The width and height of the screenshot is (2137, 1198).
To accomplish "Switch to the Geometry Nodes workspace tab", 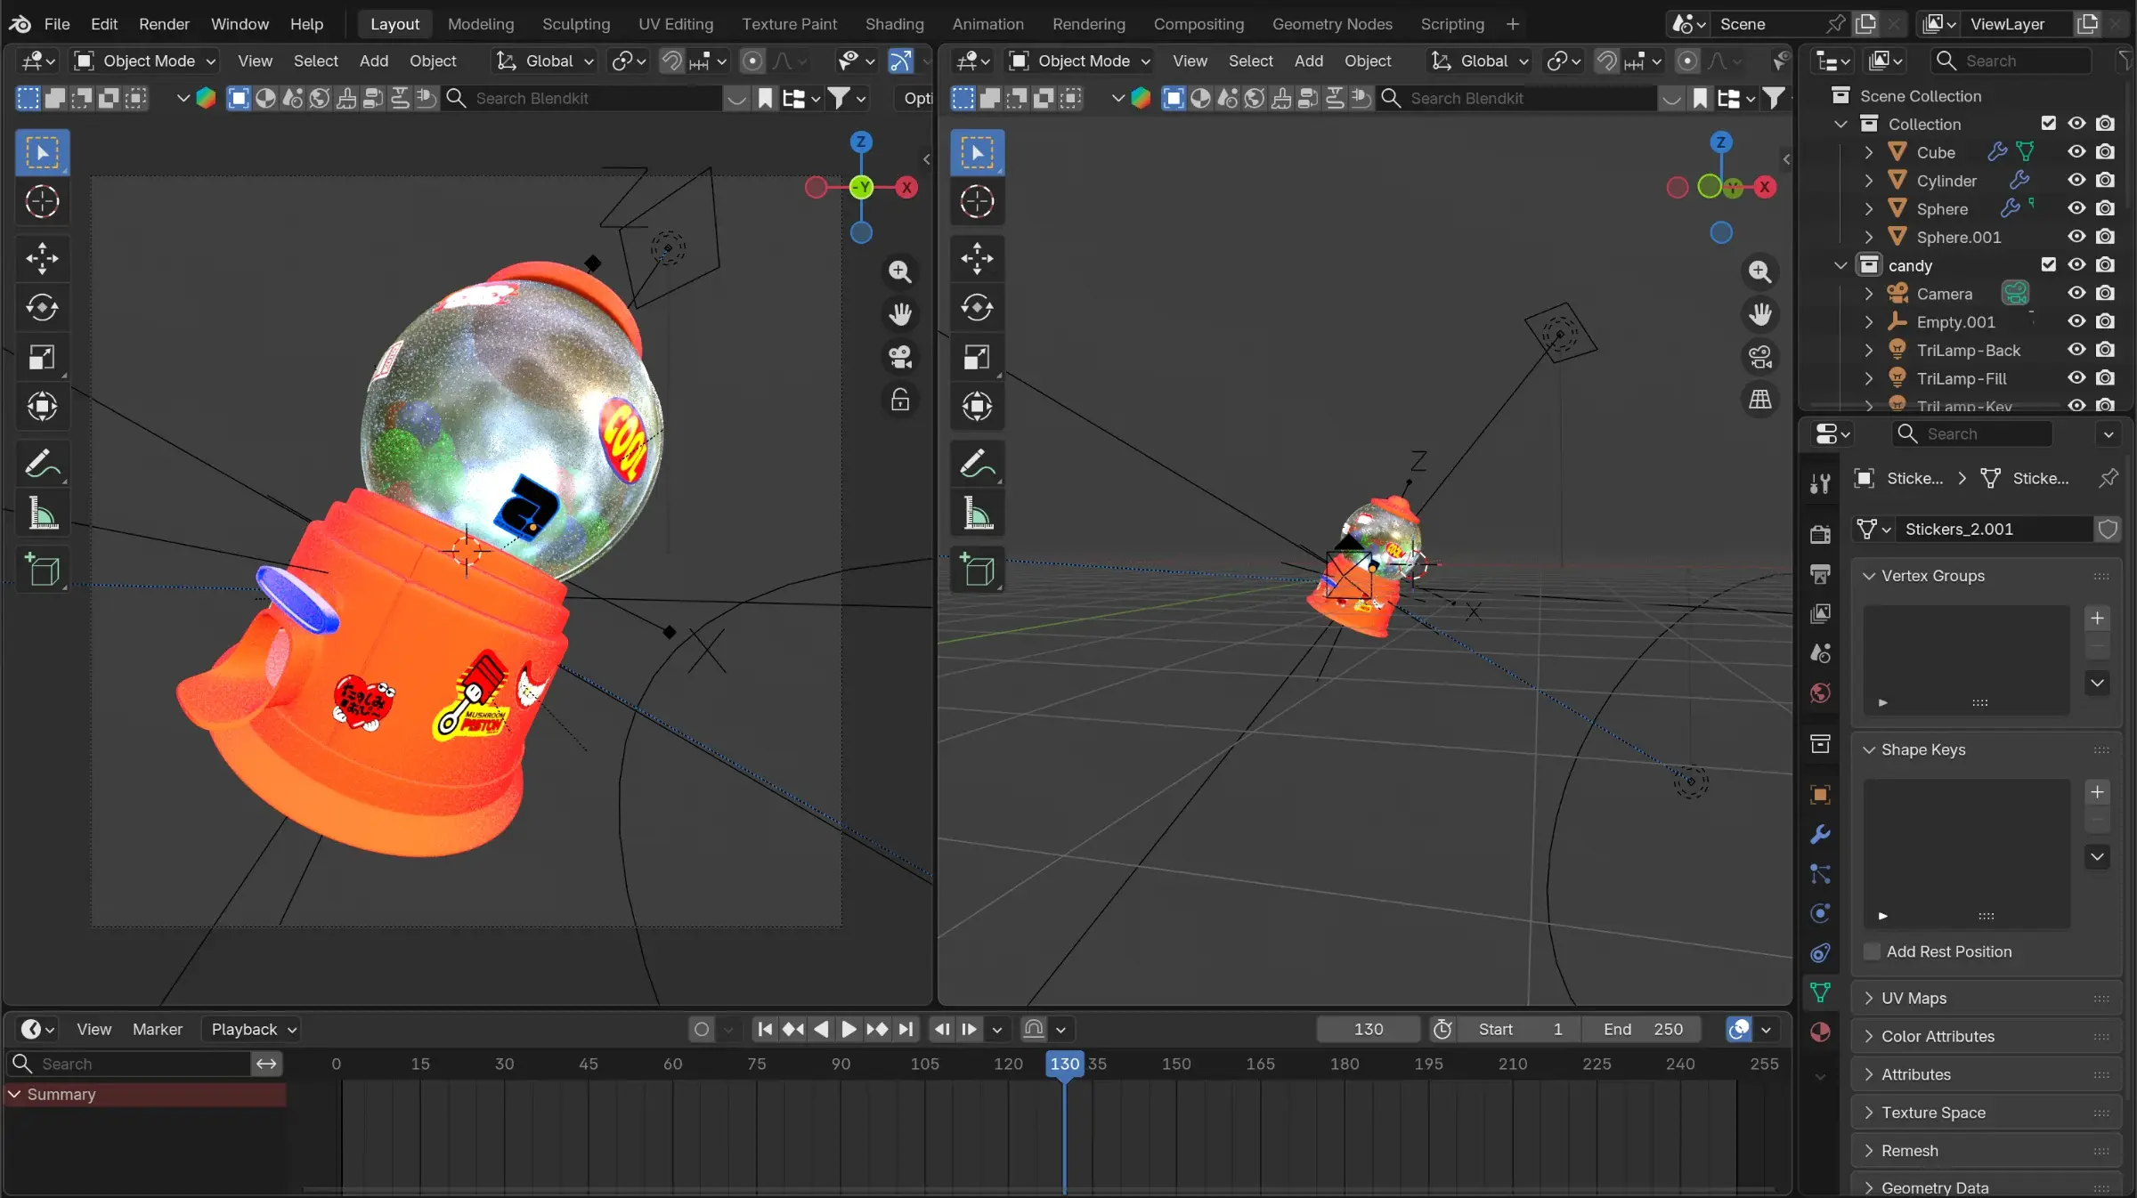I will [1332, 24].
